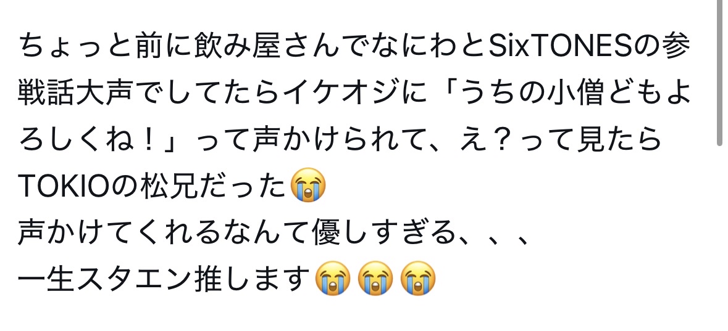Screen dimensions: 728x331
Task: Click the word なにわ in the post
Action: tap(413, 46)
